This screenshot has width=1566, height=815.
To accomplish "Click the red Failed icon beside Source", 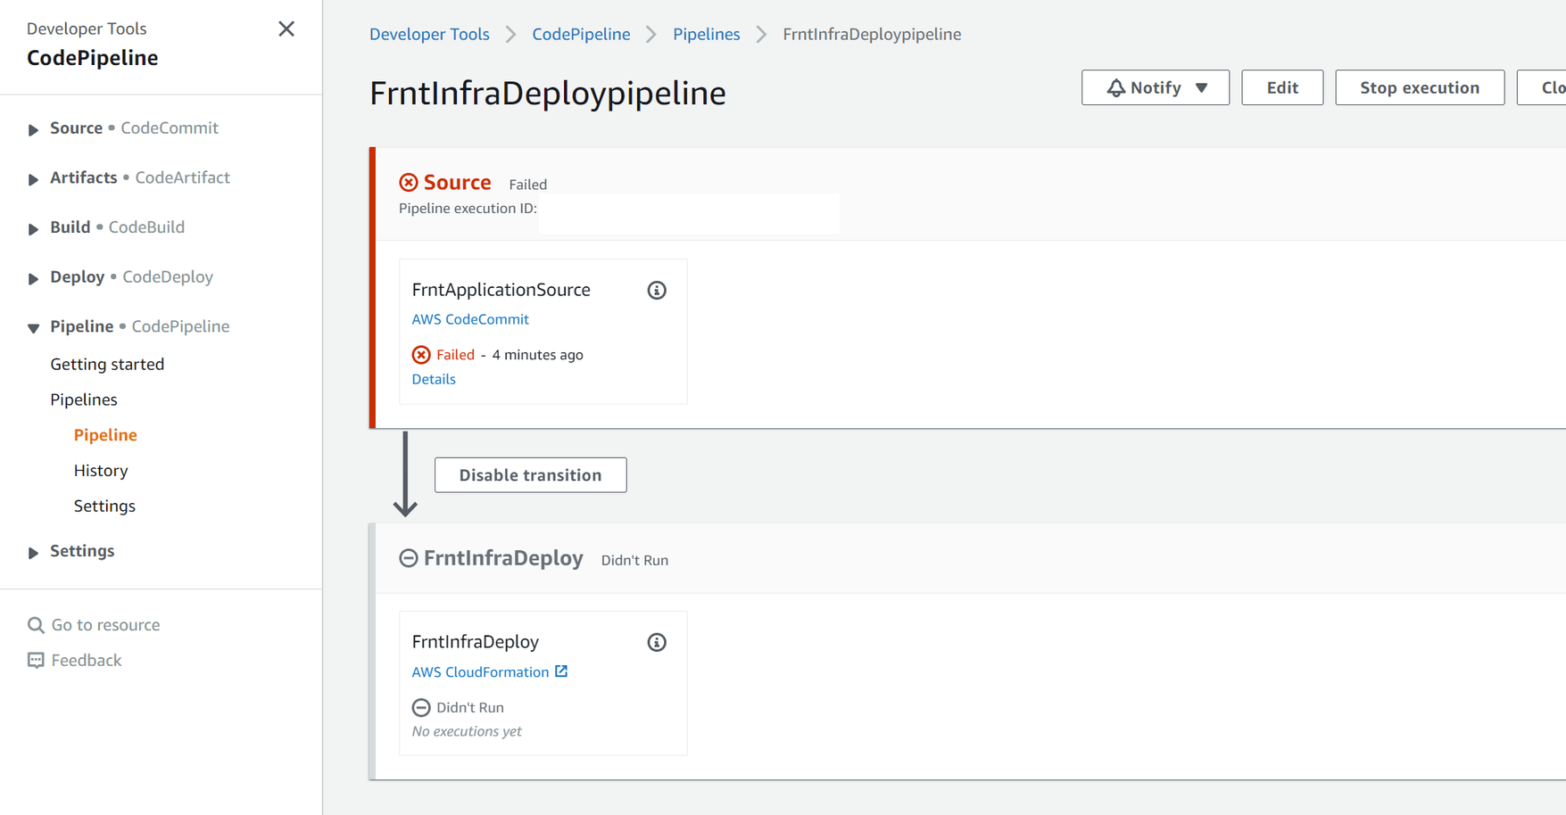I will (x=409, y=182).
